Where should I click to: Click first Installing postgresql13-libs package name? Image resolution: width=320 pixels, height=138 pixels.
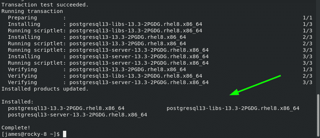click(x=136, y=24)
